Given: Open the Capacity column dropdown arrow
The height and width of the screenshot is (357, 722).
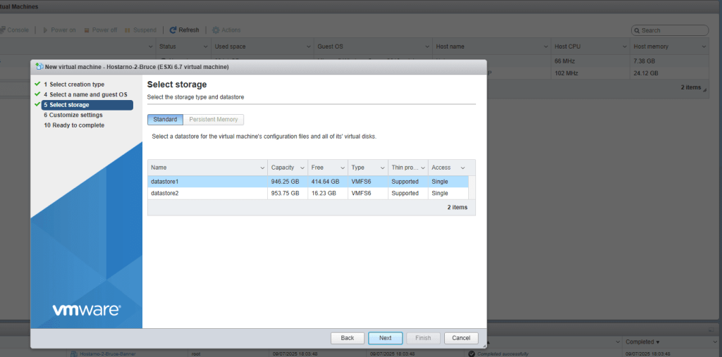Looking at the screenshot, I should coord(302,168).
